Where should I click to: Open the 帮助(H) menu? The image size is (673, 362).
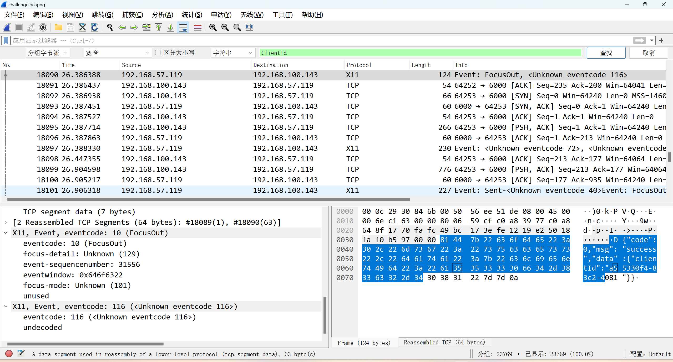[x=312, y=15]
